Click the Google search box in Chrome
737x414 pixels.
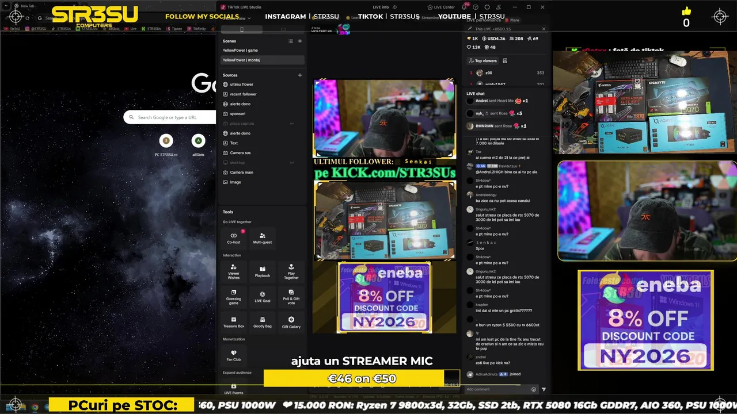tap(170, 117)
